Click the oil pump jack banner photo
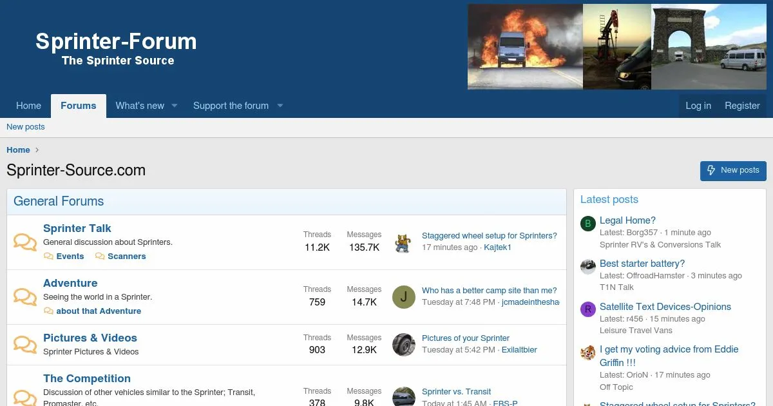 pyautogui.click(x=617, y=47)
